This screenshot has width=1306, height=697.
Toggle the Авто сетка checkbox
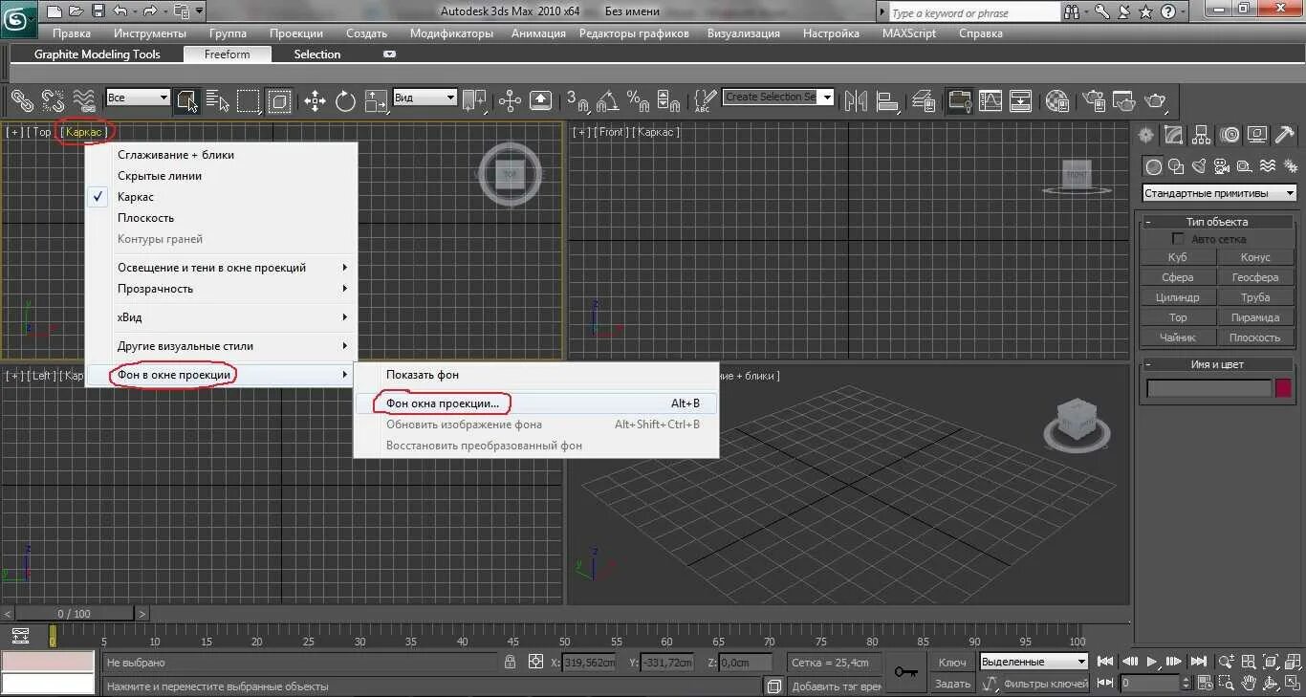1178,239
